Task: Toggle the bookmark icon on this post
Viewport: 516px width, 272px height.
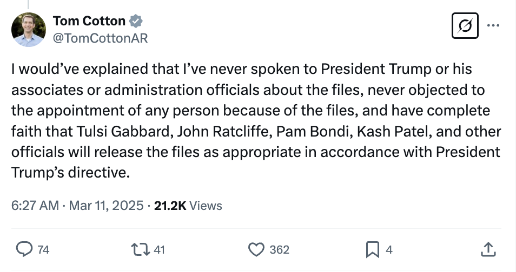Action: pyautogui.click(x=372, y=249)
